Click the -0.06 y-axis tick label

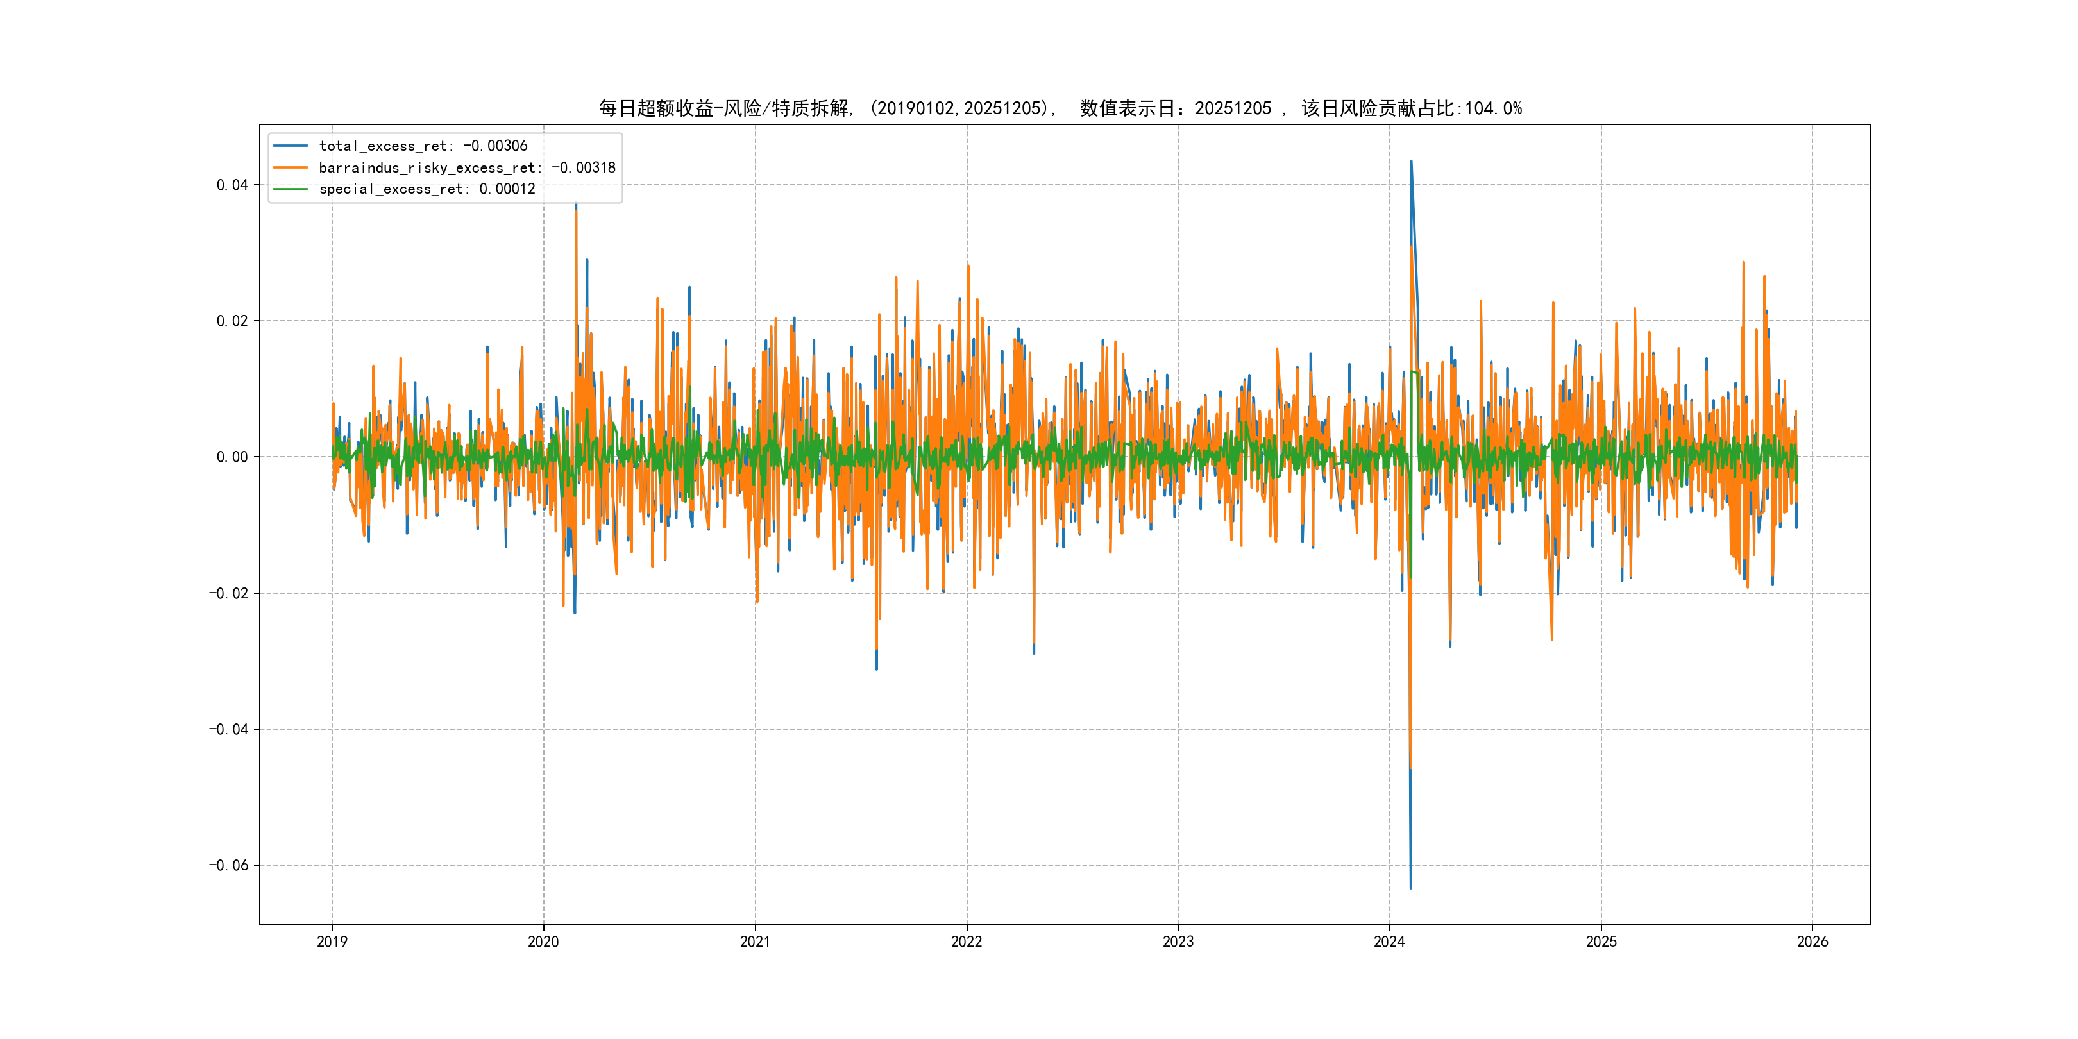coord(228,866)
